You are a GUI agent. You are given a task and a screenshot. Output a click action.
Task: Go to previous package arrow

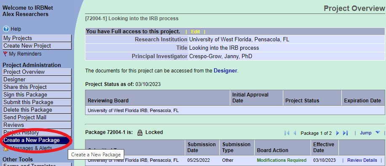[295, 133]
